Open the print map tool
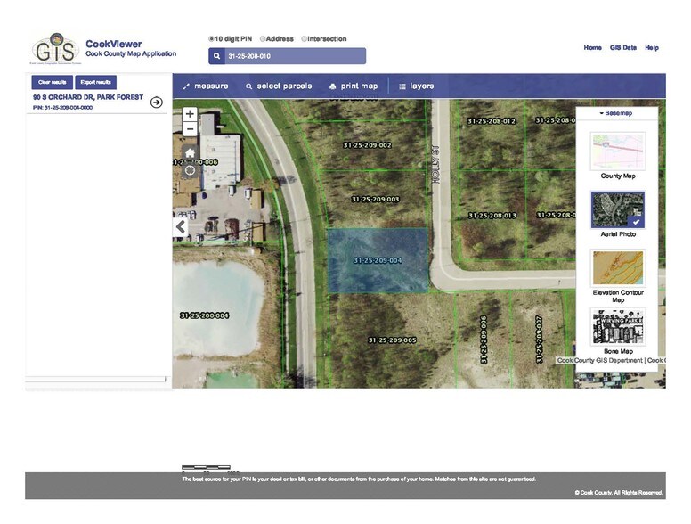The height and width of the screenshot is (524, 691). [x=354, y=86]
